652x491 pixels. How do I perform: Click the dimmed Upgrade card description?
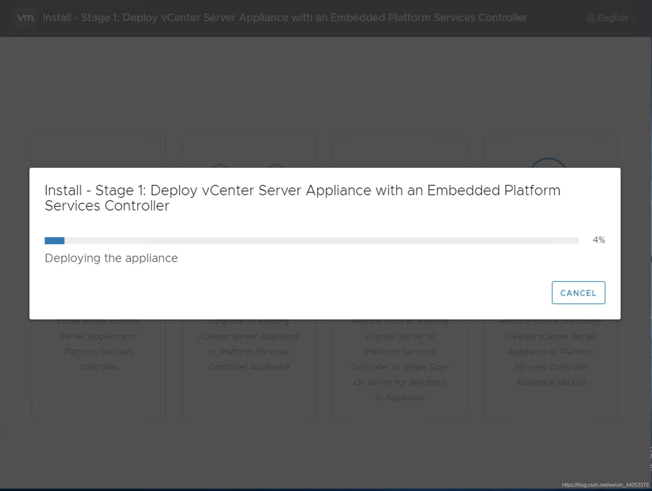[249, 344]
